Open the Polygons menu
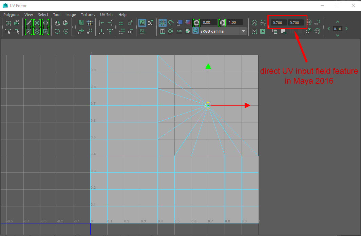 (11, 15)
